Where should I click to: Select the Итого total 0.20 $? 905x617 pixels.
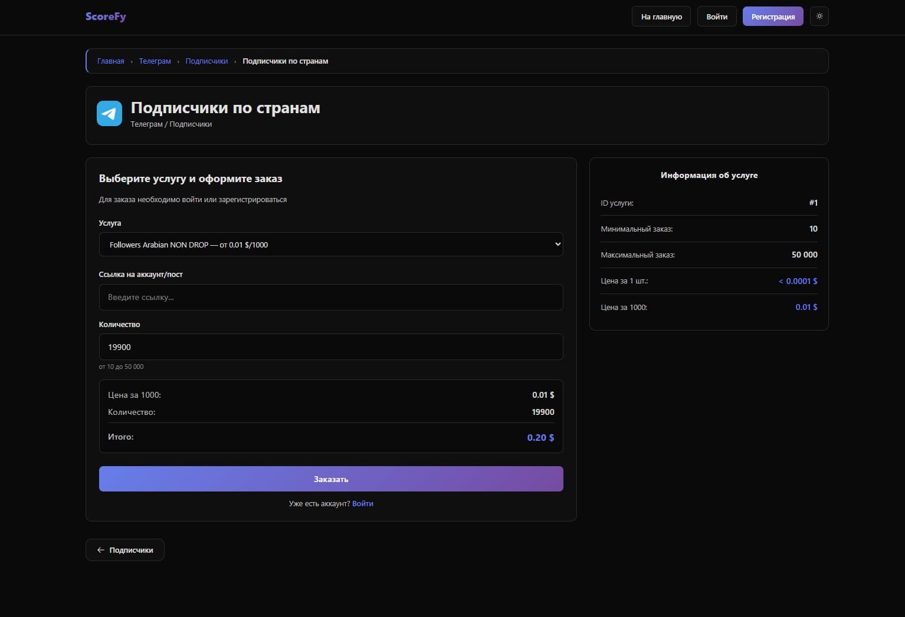coord(540,437)
